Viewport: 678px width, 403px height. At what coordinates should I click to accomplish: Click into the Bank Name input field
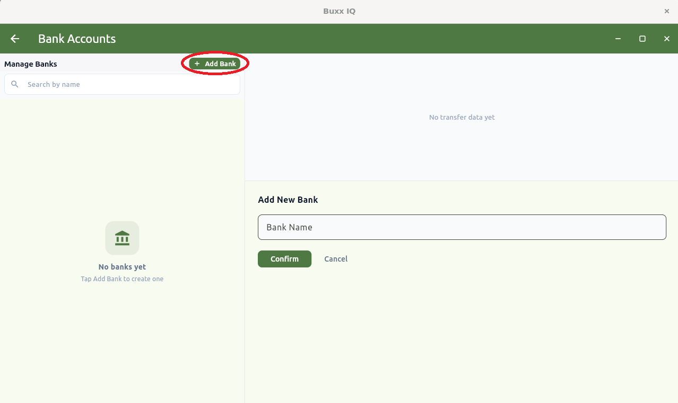click(462, 227)
